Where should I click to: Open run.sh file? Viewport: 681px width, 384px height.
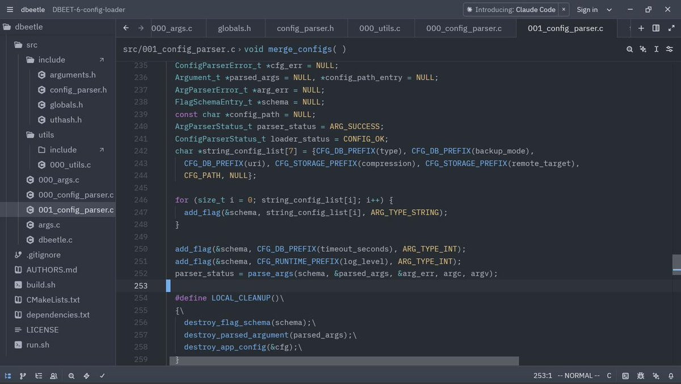click(x=58, y=345)
